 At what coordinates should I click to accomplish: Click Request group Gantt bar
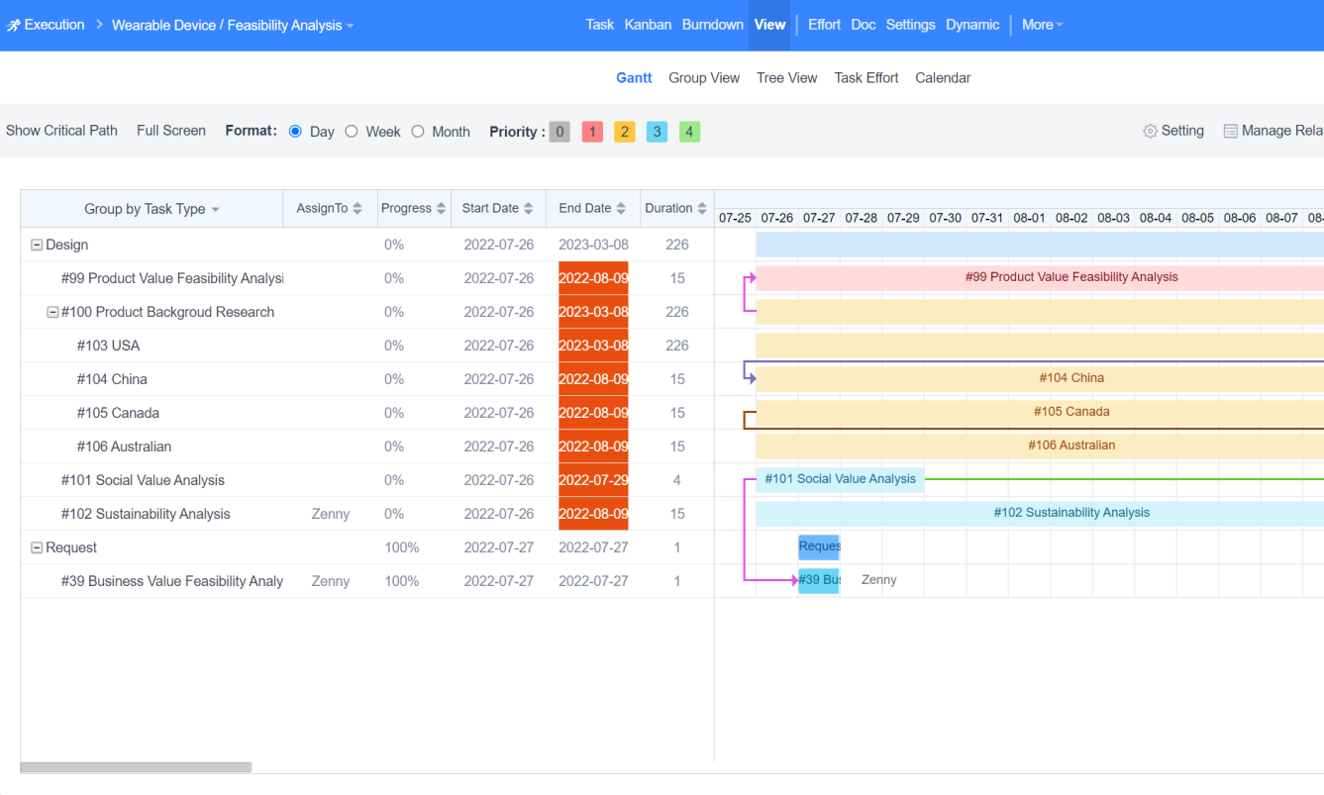pos(819,547)
